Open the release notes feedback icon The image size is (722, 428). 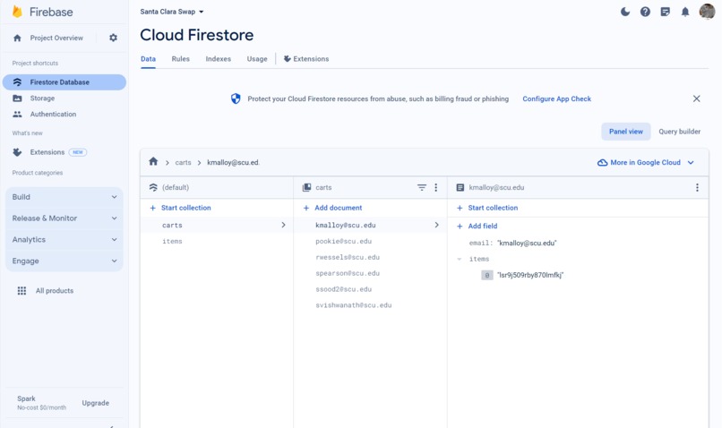tap(665, 12)
